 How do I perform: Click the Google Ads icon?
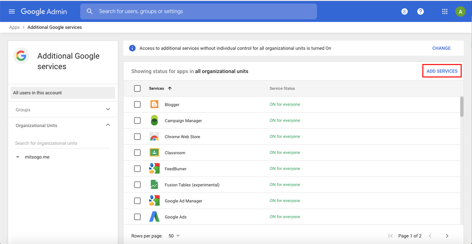click(154, 216)
